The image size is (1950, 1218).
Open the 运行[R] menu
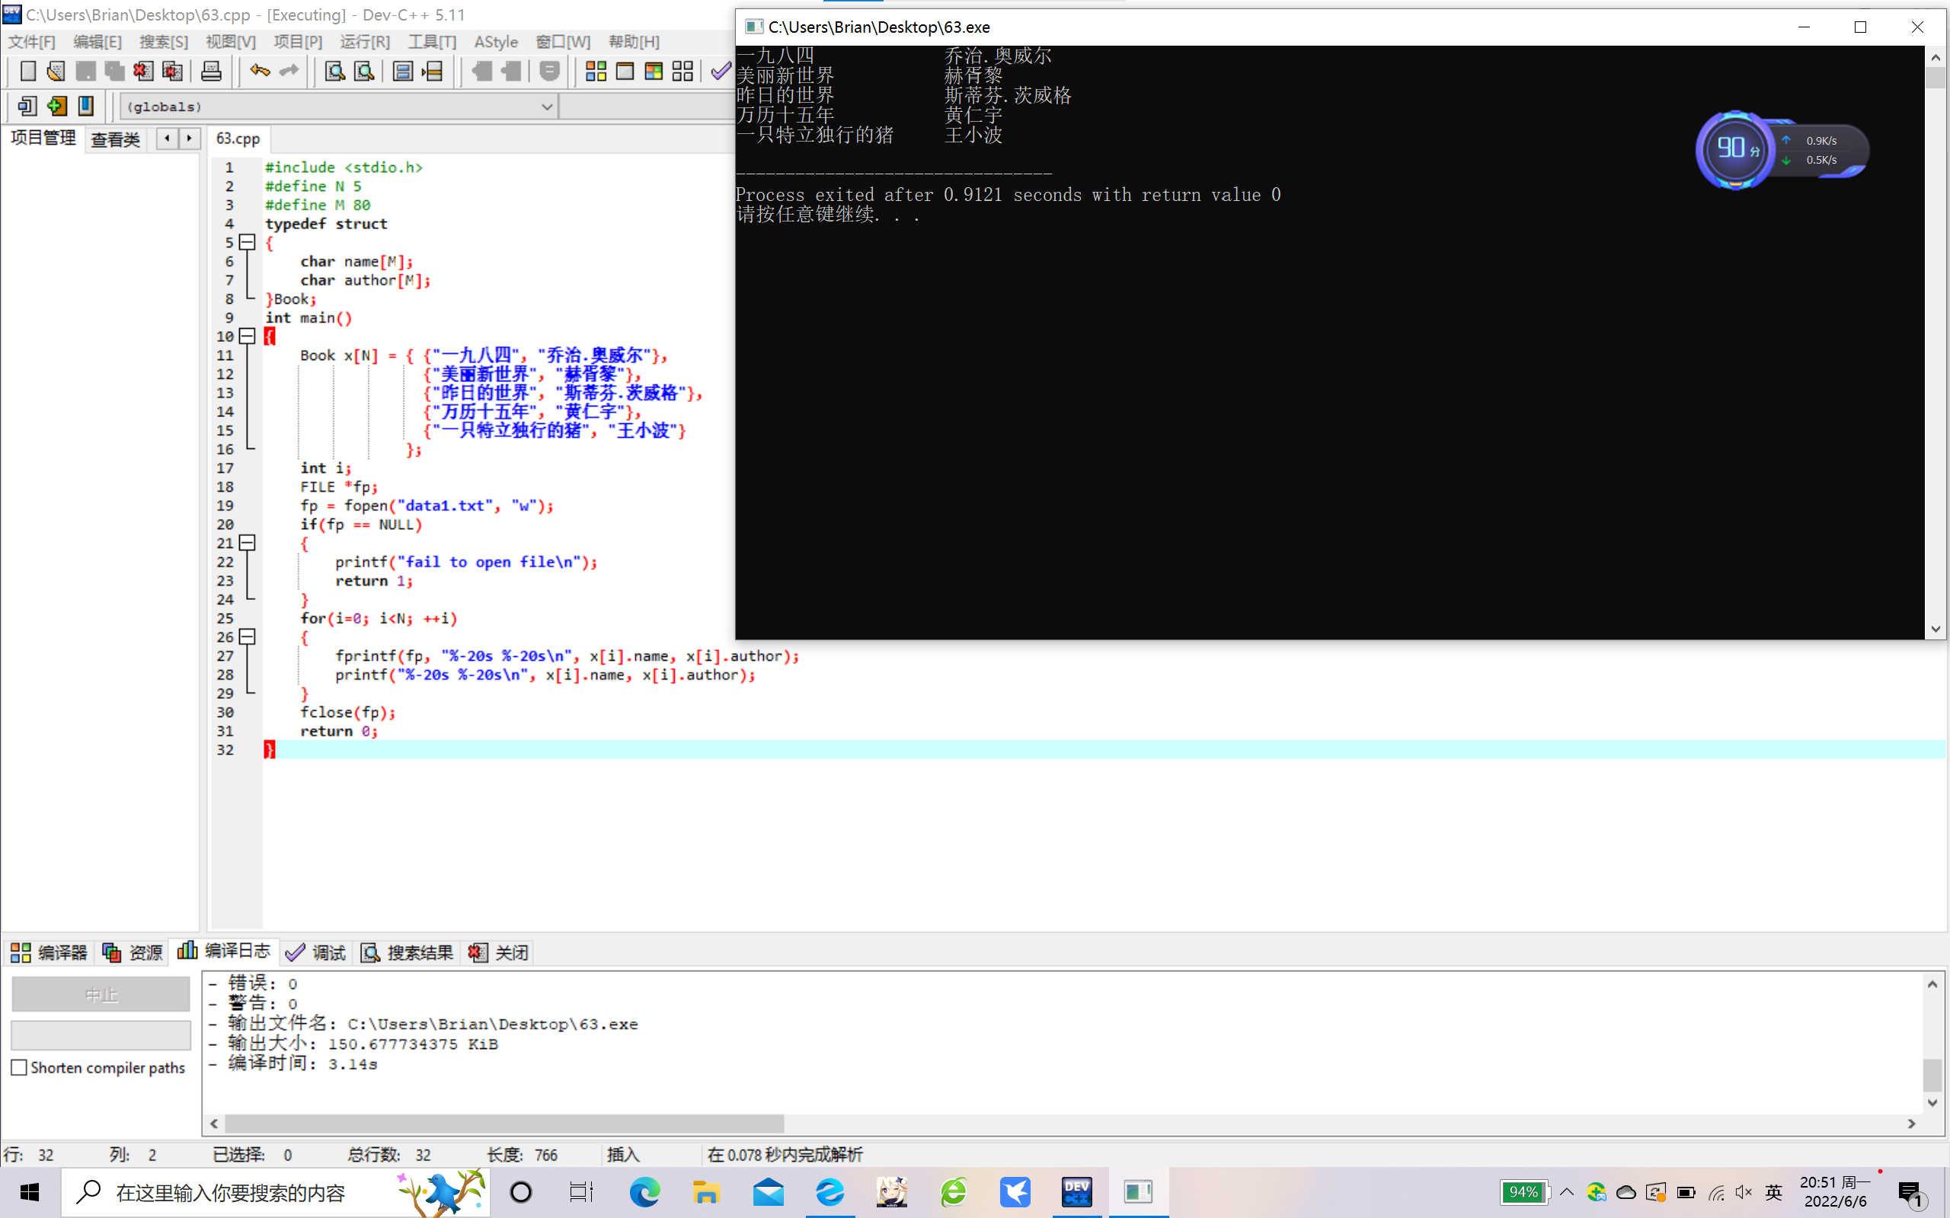click(x=364, y=42)
